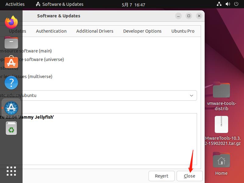Open the Developer Options tab
This screenshot has width=244, height=183.
coord(142,31)
